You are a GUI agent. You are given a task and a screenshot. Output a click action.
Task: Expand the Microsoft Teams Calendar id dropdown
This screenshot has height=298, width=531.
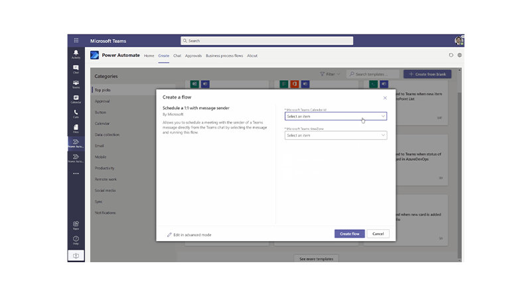[x=335, y=116]
